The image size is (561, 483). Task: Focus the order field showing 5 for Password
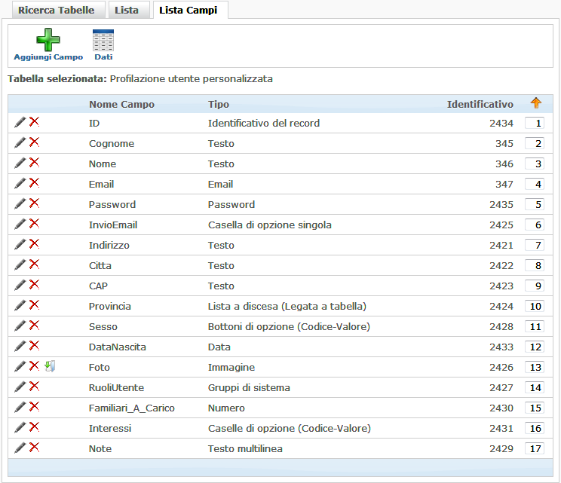(x=535, y=204)
